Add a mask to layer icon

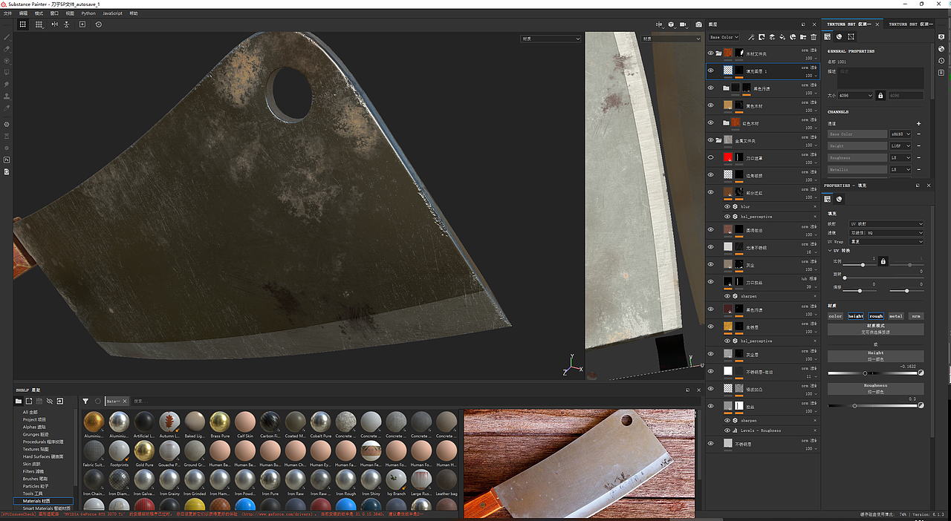tap(762, 37)
